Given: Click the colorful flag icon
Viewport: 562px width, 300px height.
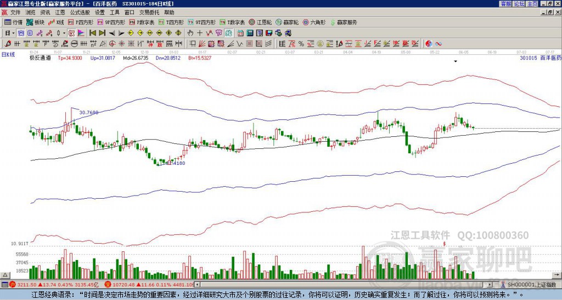Looking at the screenshot, I should (x=81, y=33).
